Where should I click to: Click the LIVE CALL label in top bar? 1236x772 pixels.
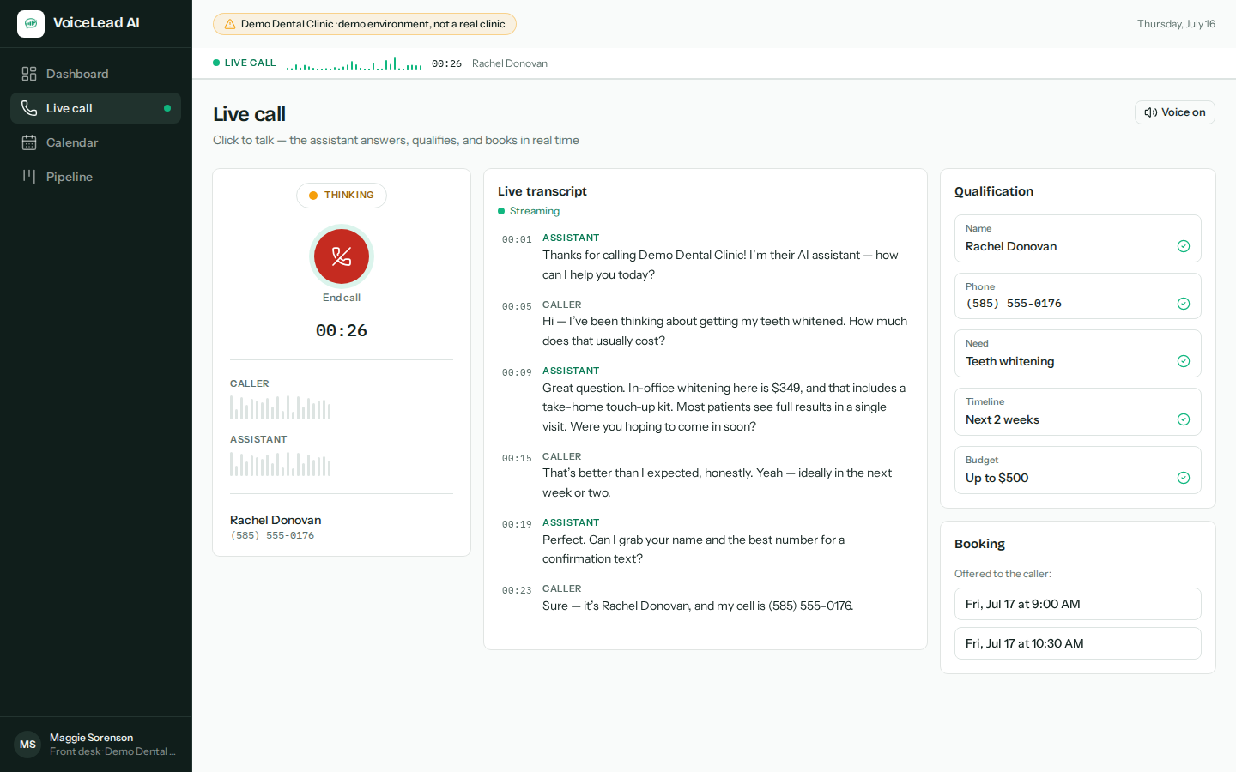[250, 63]
